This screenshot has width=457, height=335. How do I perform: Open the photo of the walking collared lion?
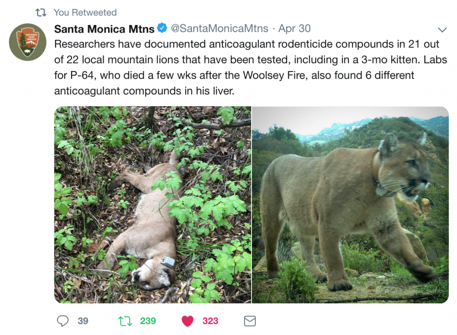point(350,205)
